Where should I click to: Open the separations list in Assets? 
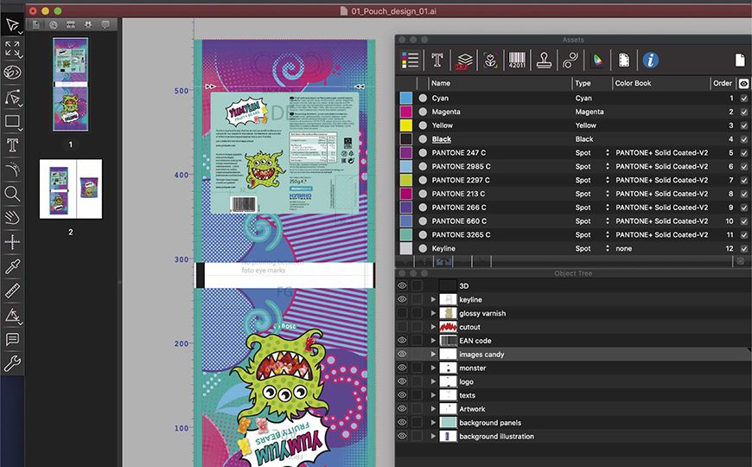pos(410,60)
